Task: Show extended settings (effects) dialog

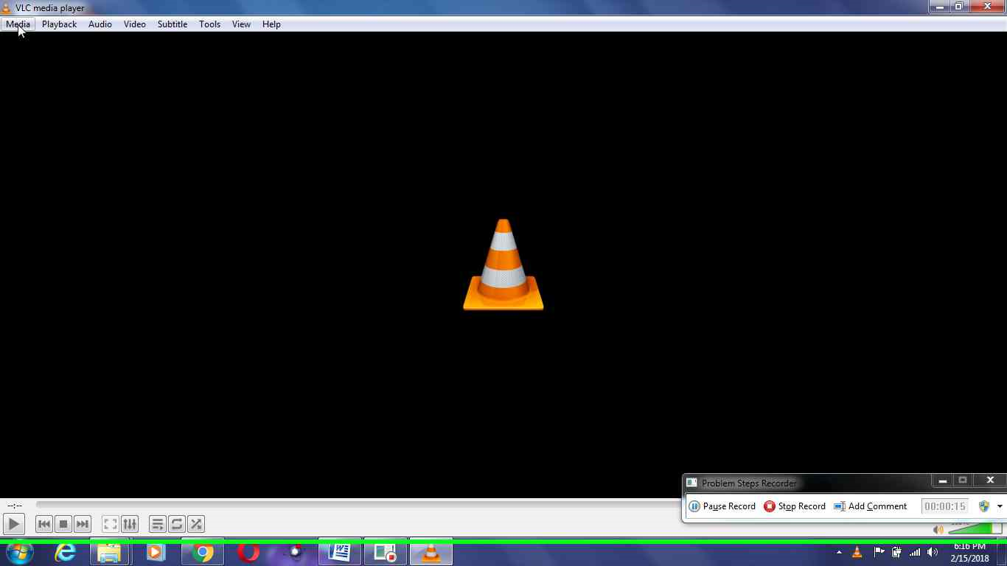Action: click(130, 524)
